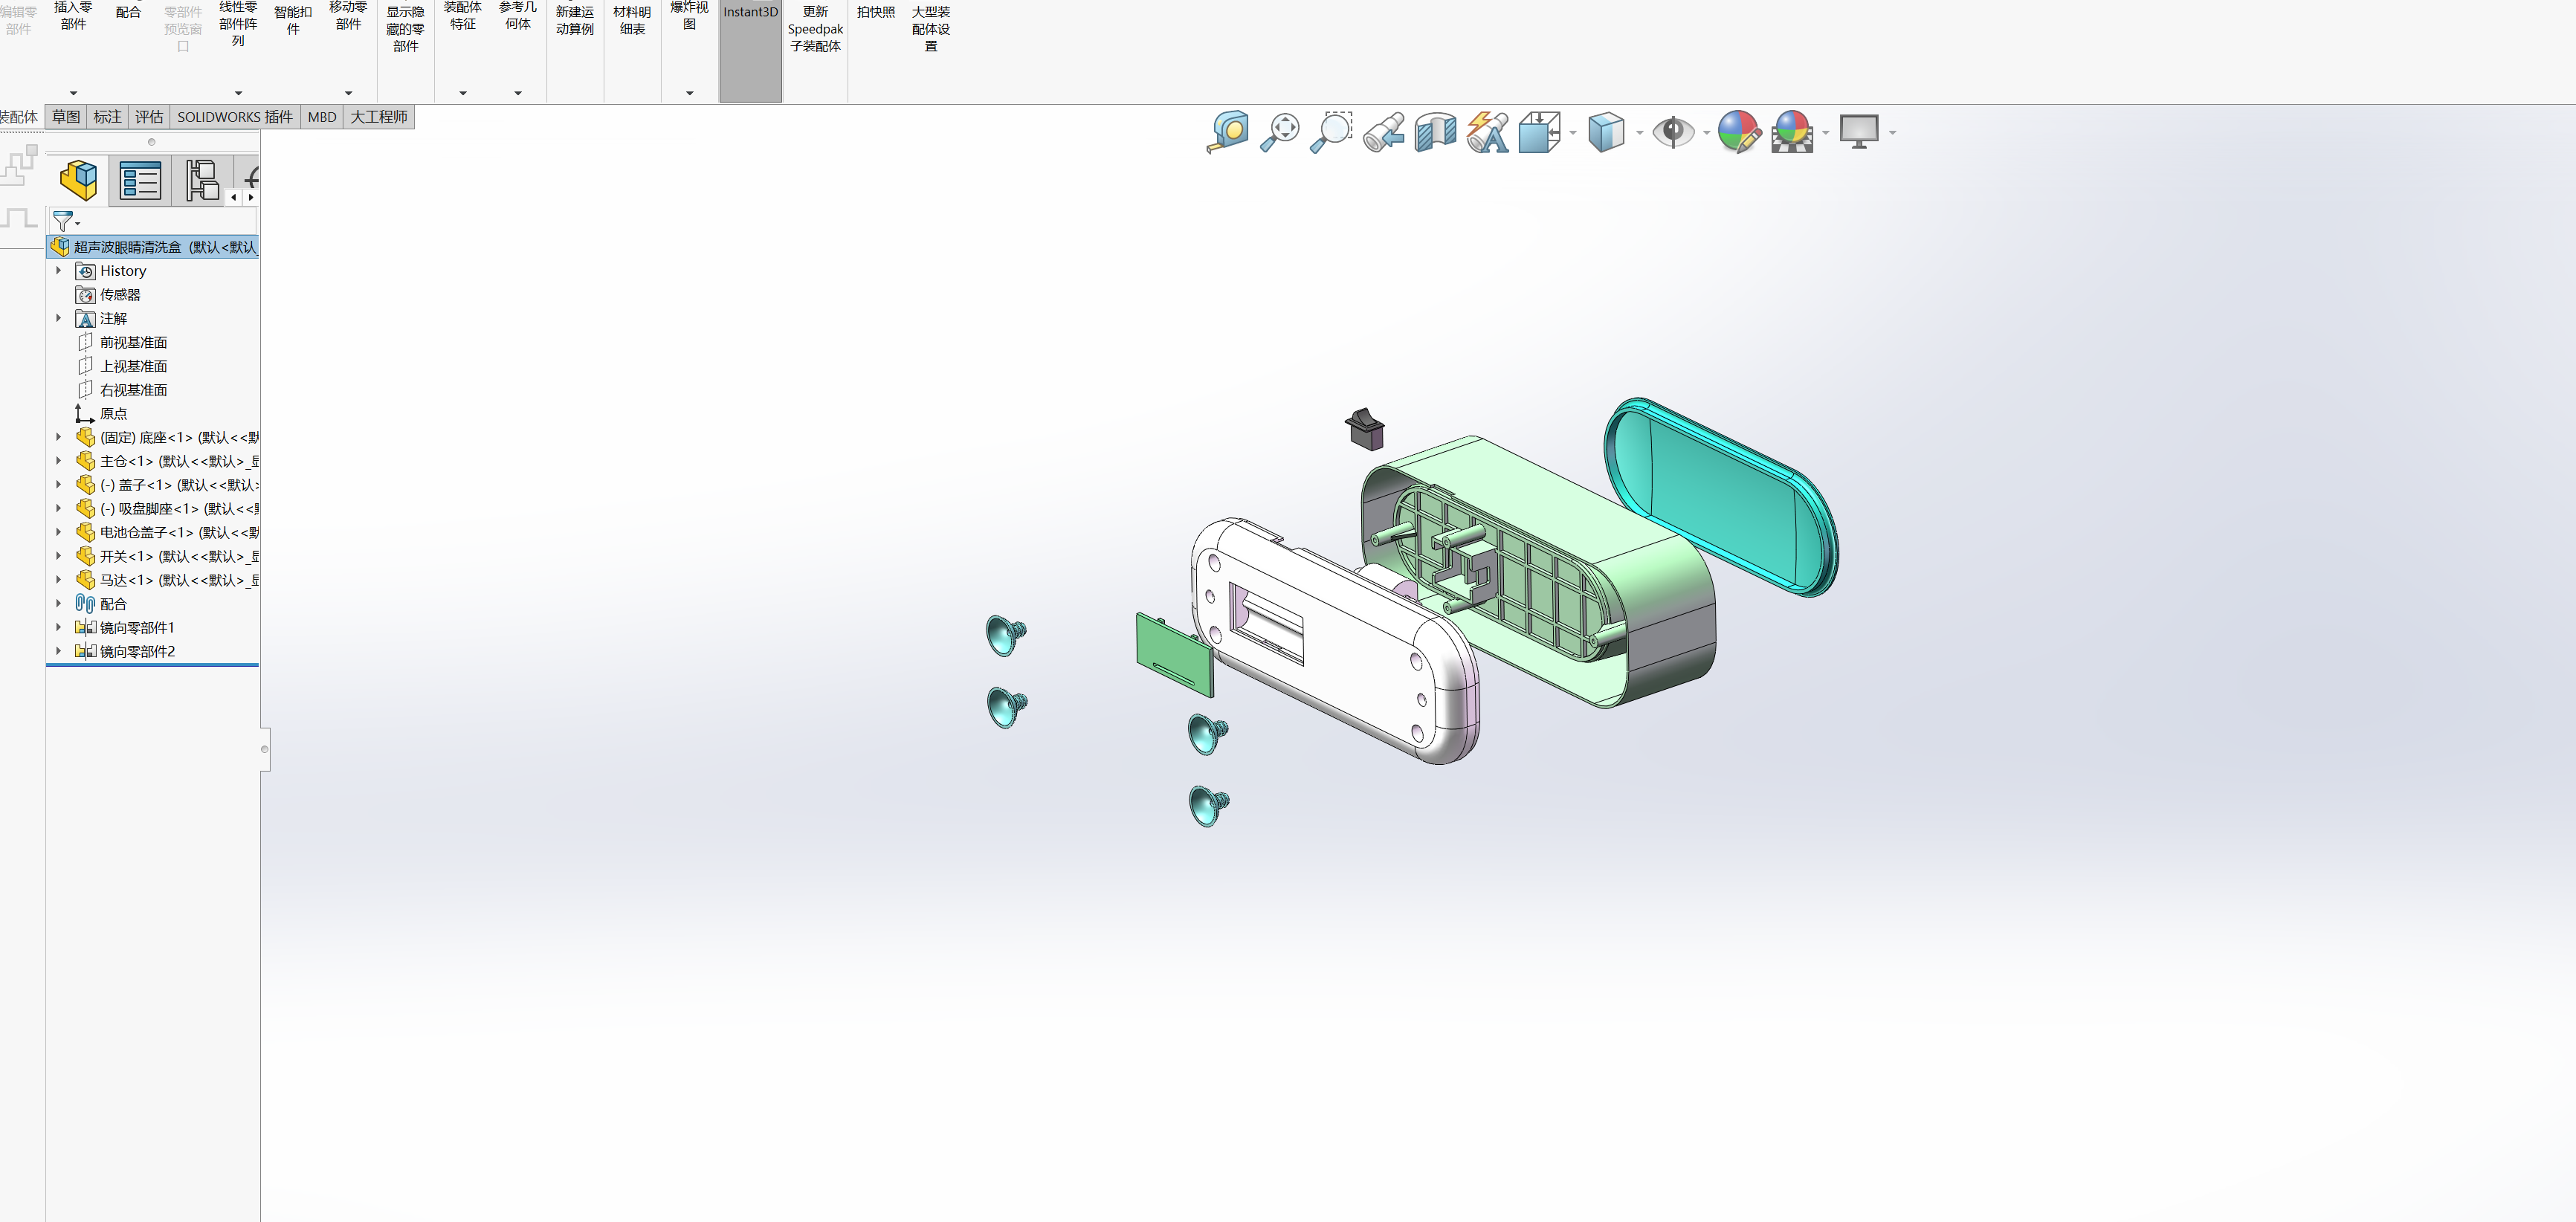Switch to the SOLIDWORKS 插件 tab
The height and width of the screenshot is (1222, 2576).
[x=235, y=117]
